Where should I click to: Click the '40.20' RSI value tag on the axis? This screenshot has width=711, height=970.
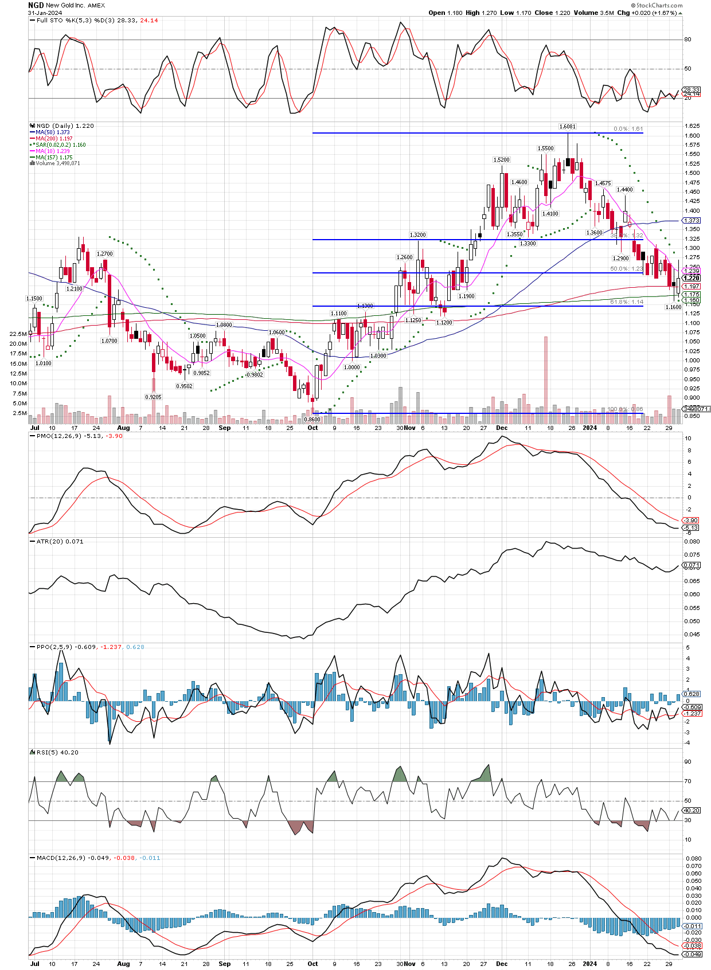click(692, 811)
